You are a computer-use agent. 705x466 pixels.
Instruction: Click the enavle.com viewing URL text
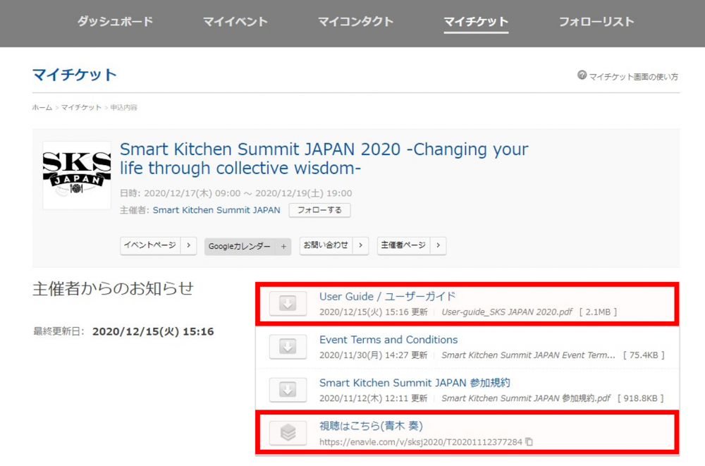pyautogui.click(x=421, y=442)
